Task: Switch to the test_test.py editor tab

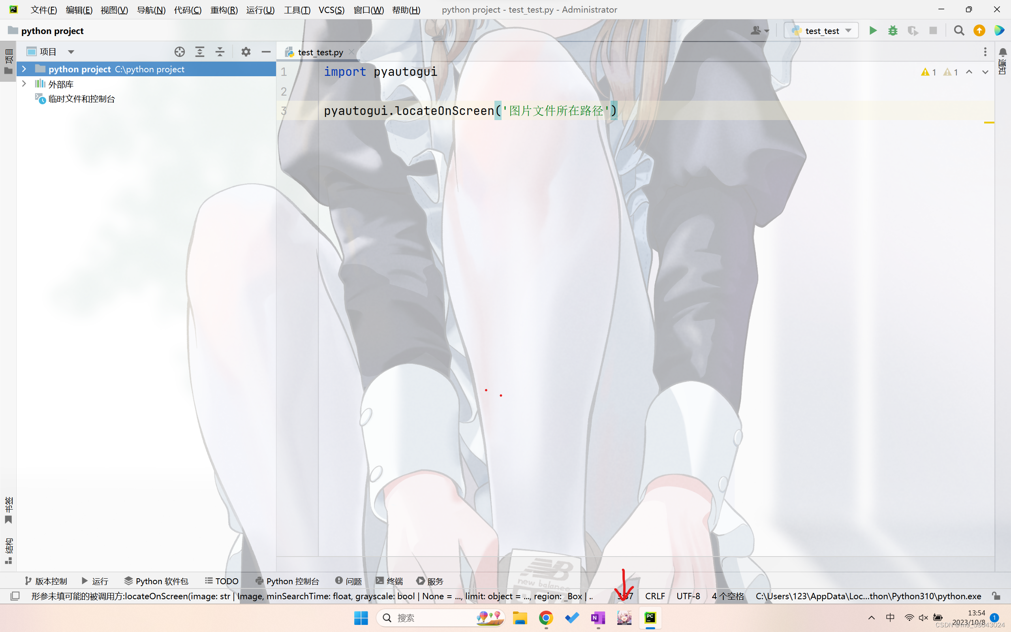Action: click(320, 52)
